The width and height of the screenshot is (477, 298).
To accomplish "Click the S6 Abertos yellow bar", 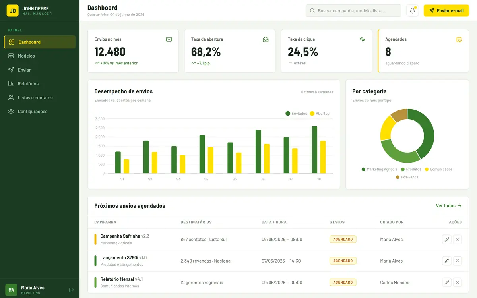I will [x=267, y=159].
